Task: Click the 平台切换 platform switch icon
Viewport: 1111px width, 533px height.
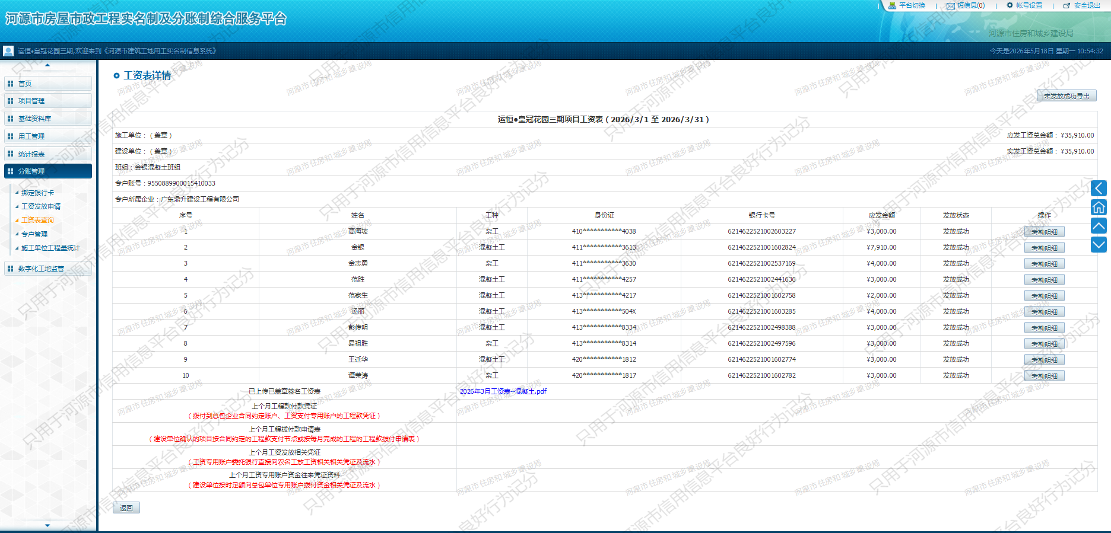Action: point(892,5)
